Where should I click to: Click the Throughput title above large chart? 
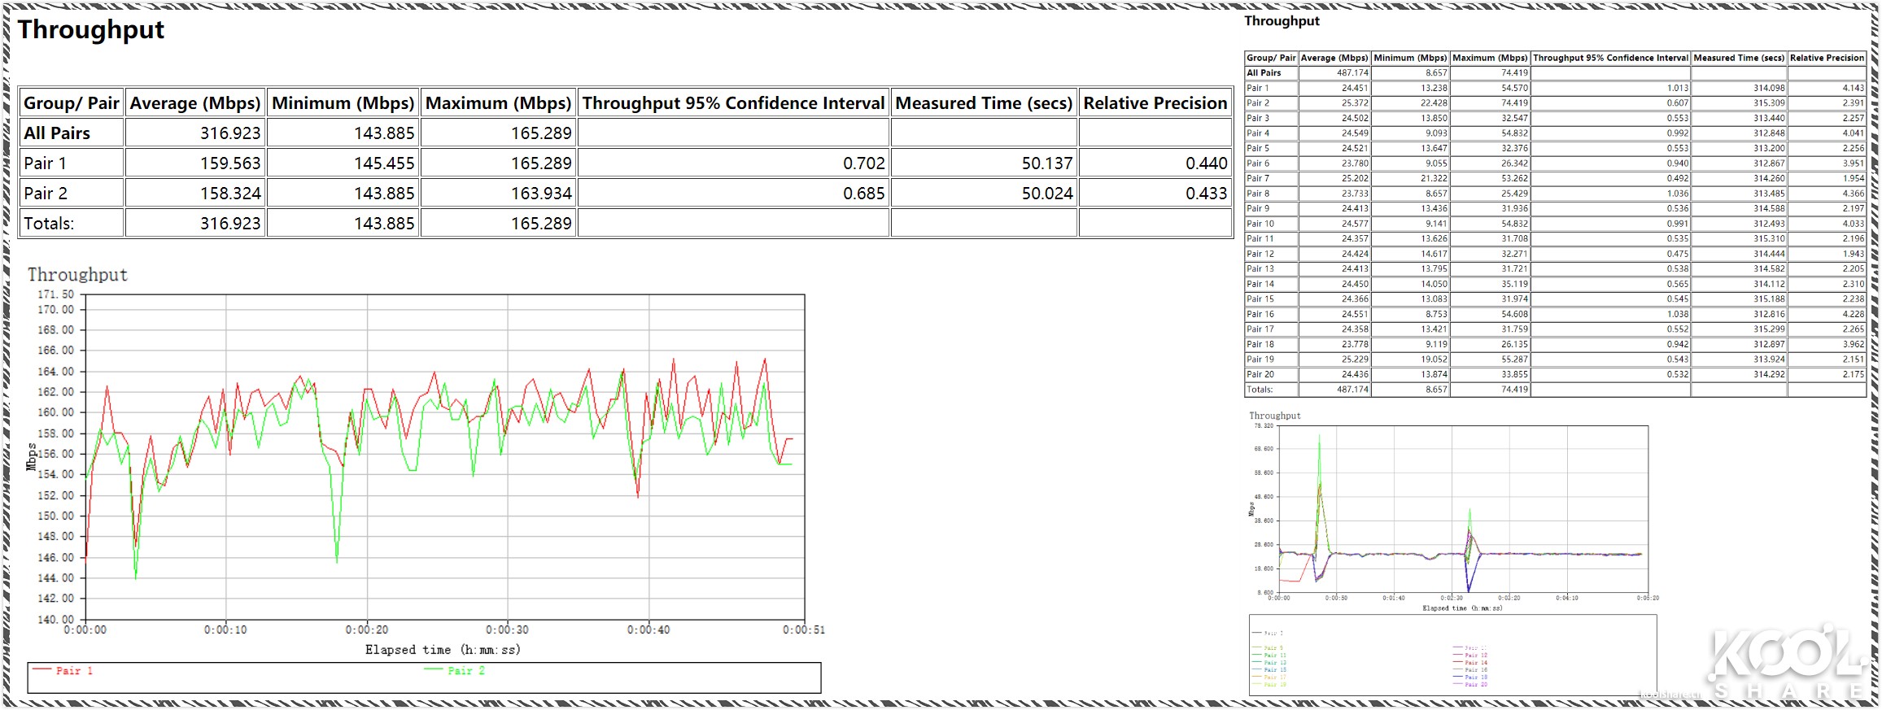[x=77, y=275]
